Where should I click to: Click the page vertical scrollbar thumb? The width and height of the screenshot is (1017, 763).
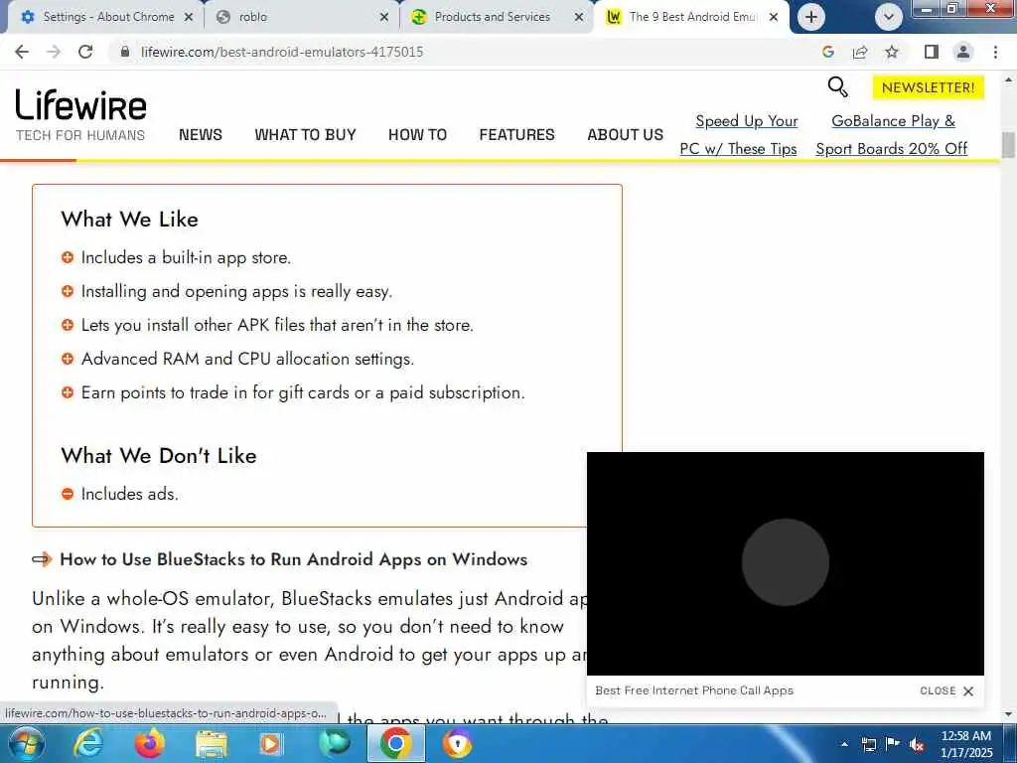[1008, 144]
